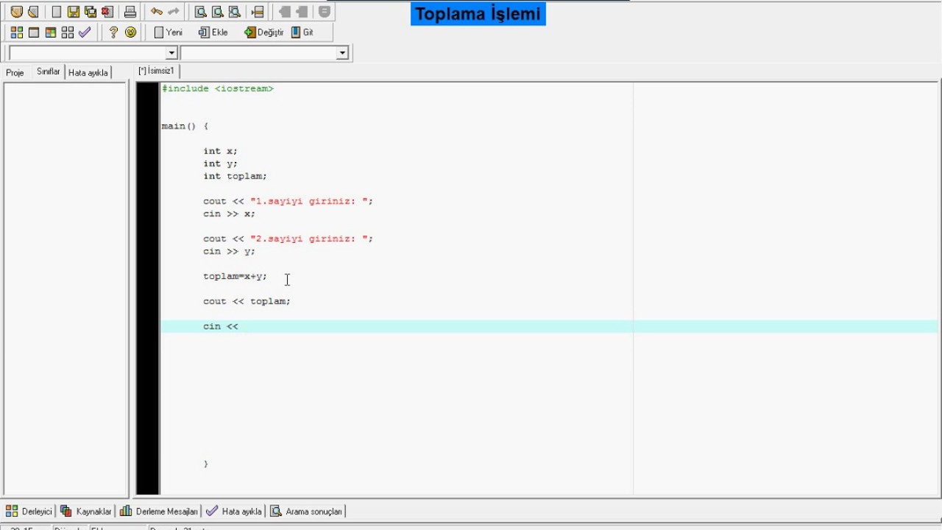
Task: Click the "2.sayiyi giriniz: " cout line
Action: click(x=288, y=239)
